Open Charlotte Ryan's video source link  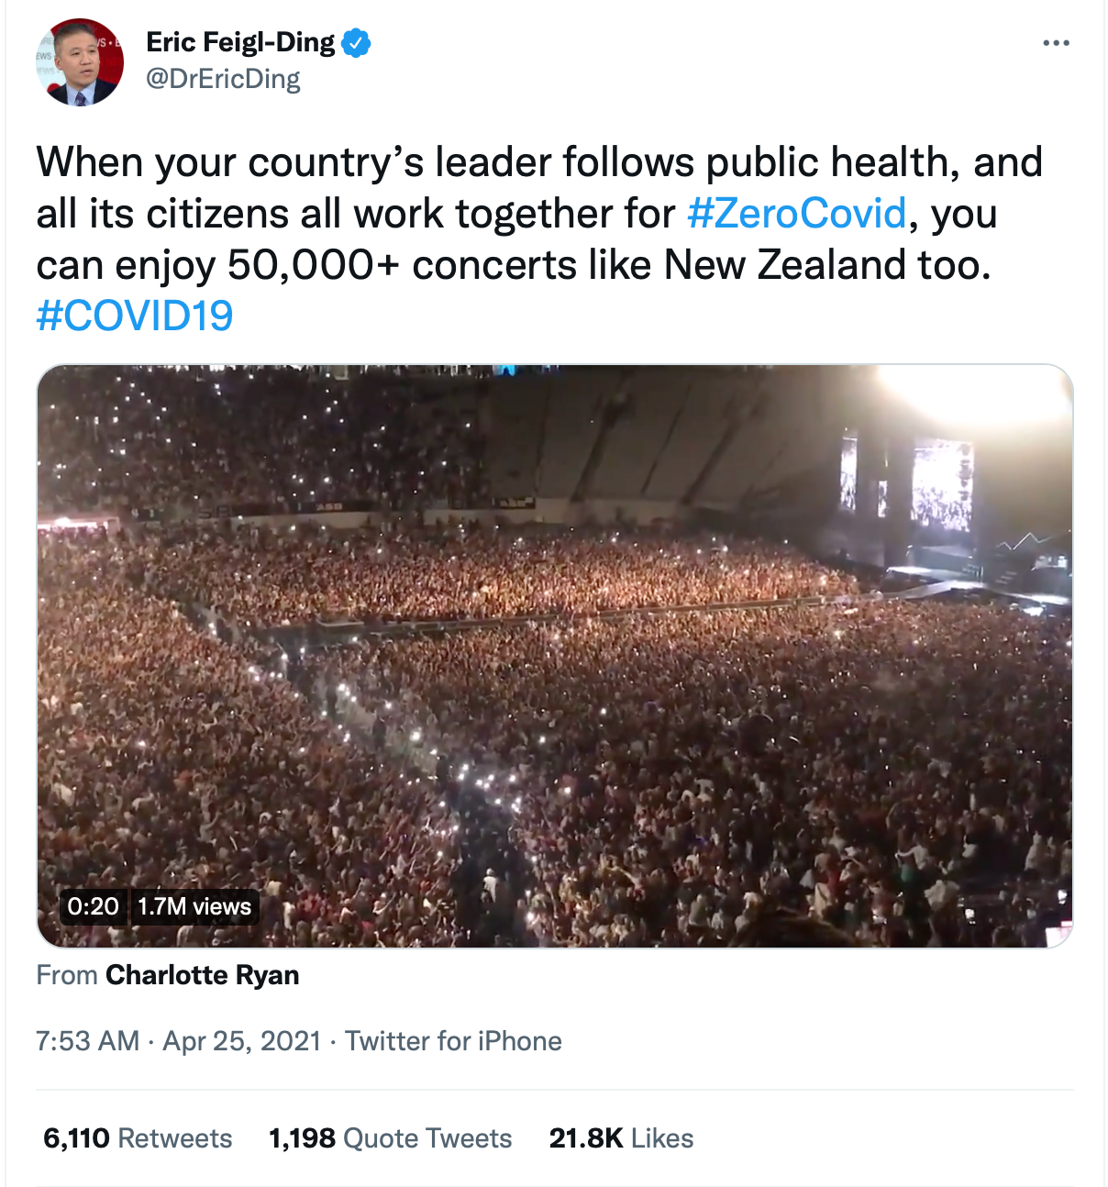click(x=202, y=974)
